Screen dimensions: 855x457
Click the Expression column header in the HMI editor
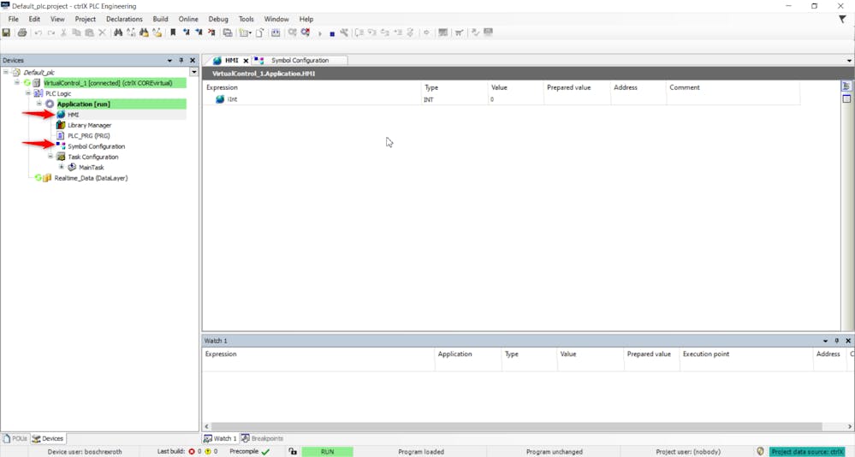[222, 87]
